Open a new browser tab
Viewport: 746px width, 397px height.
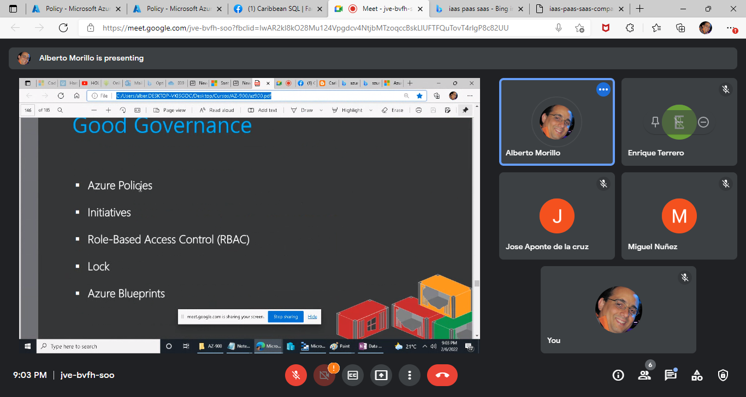pyautogui.click(x=640, y=9)
